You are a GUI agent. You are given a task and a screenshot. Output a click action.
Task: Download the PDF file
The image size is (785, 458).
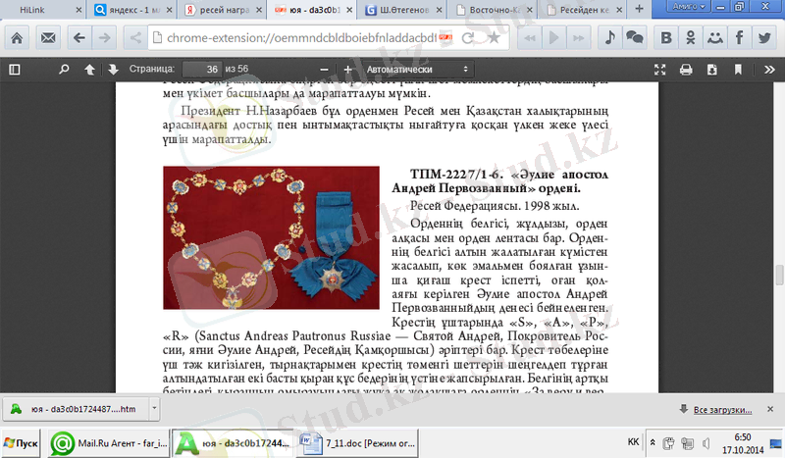[712, 70]
